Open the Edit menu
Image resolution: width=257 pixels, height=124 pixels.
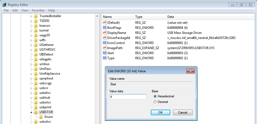[15, 10]
